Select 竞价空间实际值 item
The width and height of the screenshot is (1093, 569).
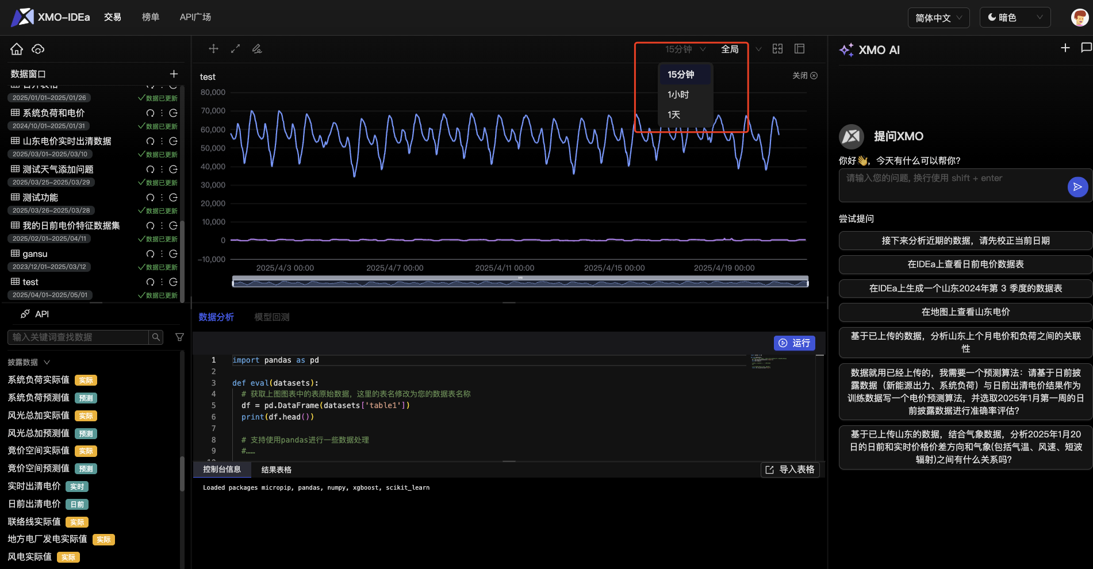tap(39, 451)
